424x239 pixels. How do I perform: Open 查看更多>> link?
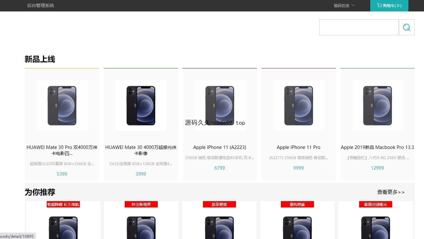pos(391,192)
